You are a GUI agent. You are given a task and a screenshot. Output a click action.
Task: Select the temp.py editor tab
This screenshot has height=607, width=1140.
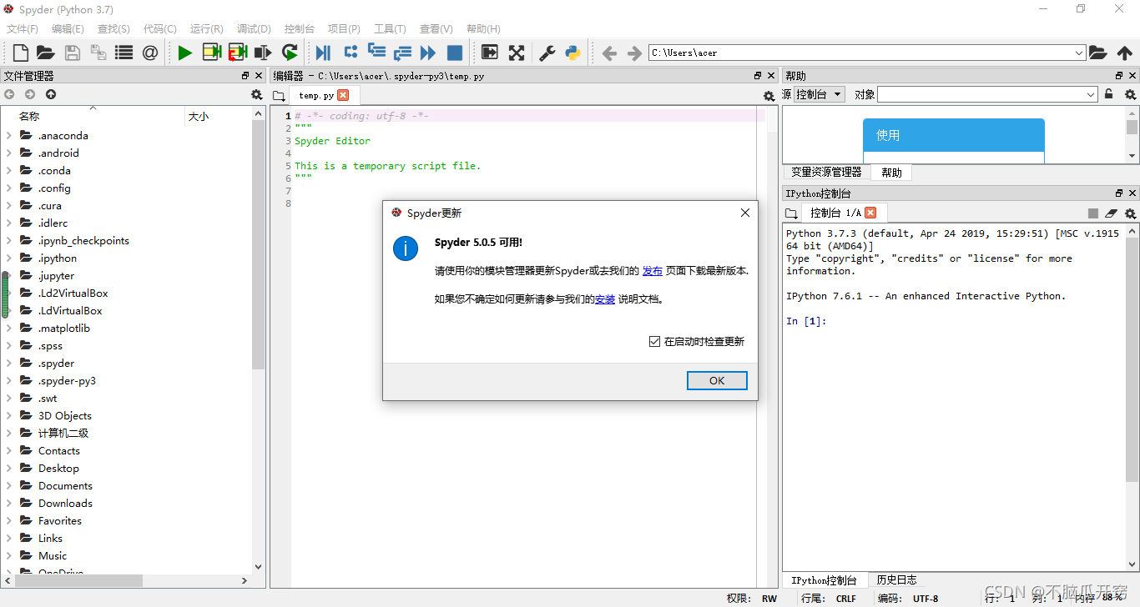(316, 95)
